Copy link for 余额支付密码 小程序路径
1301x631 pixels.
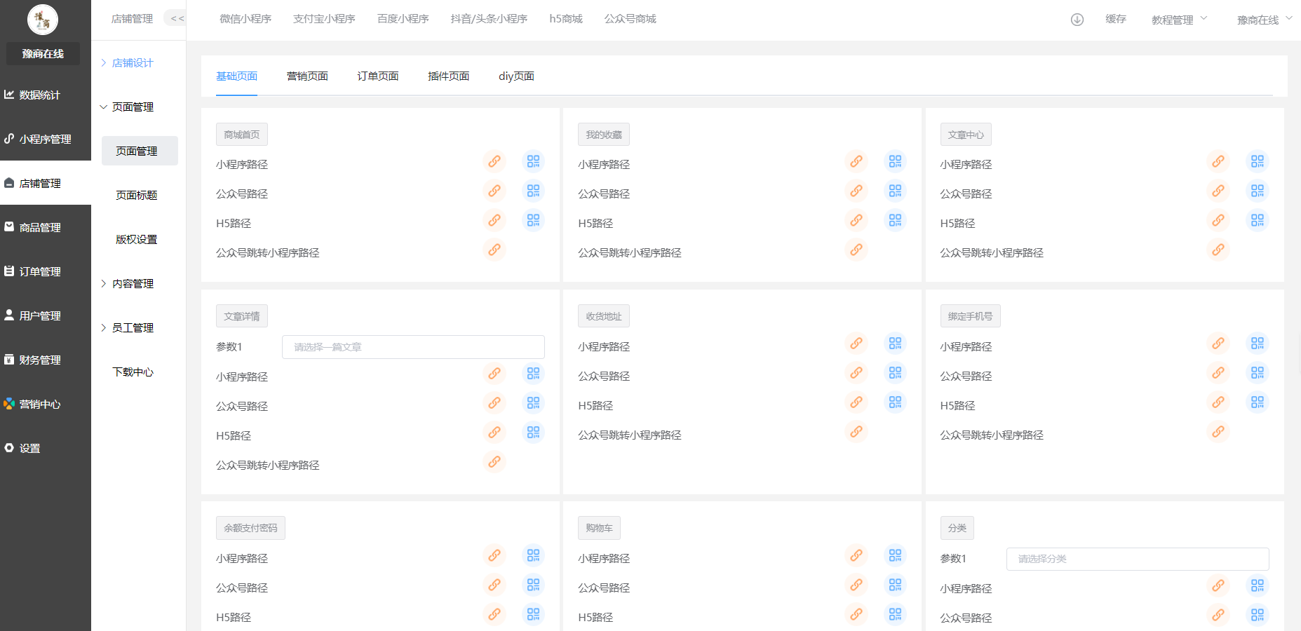tap(494, 555)
